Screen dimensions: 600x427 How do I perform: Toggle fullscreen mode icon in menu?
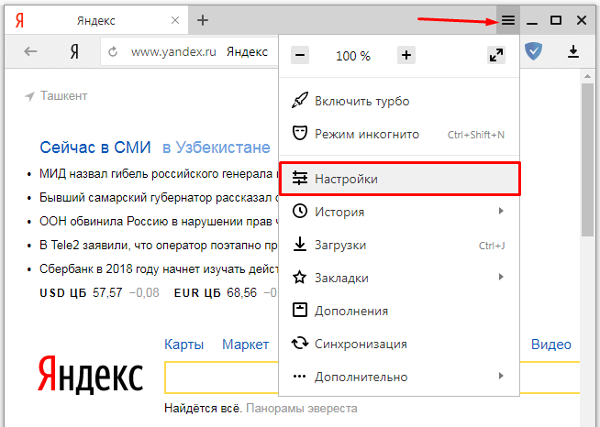click(496, 55)
